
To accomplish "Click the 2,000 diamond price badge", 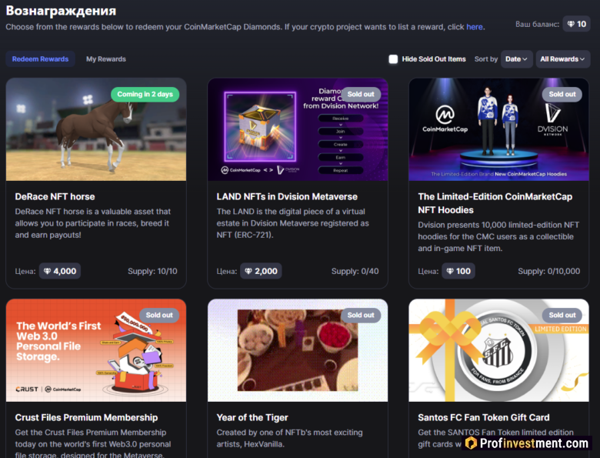I will point(261,271).
